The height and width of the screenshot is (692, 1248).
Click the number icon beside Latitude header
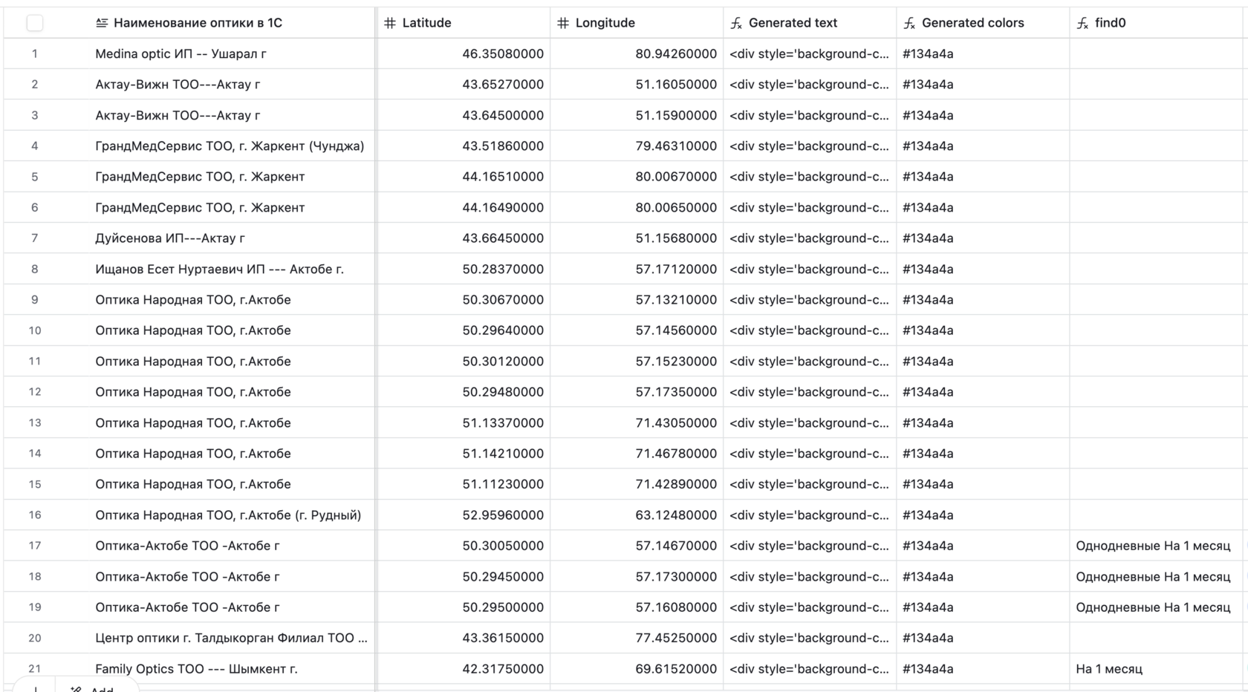[x=390, y=23]
